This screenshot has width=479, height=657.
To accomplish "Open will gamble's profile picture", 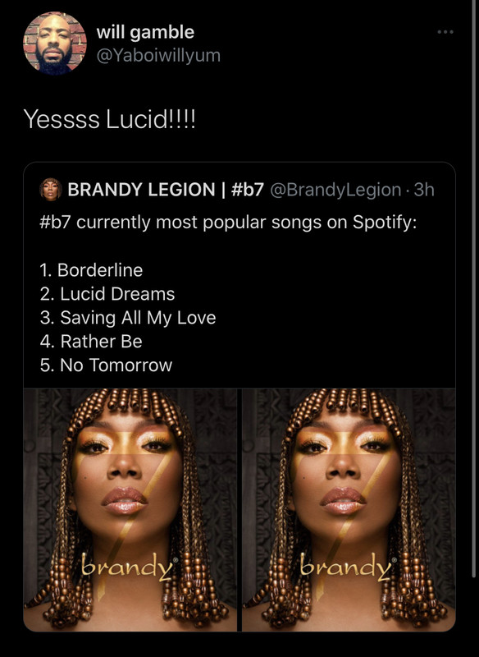I will click(x=54, y=44).
